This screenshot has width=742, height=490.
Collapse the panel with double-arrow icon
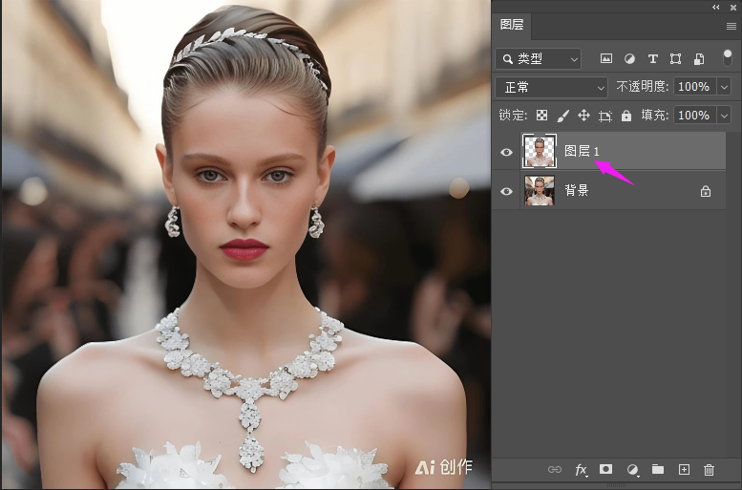click(x=716, y=7)
